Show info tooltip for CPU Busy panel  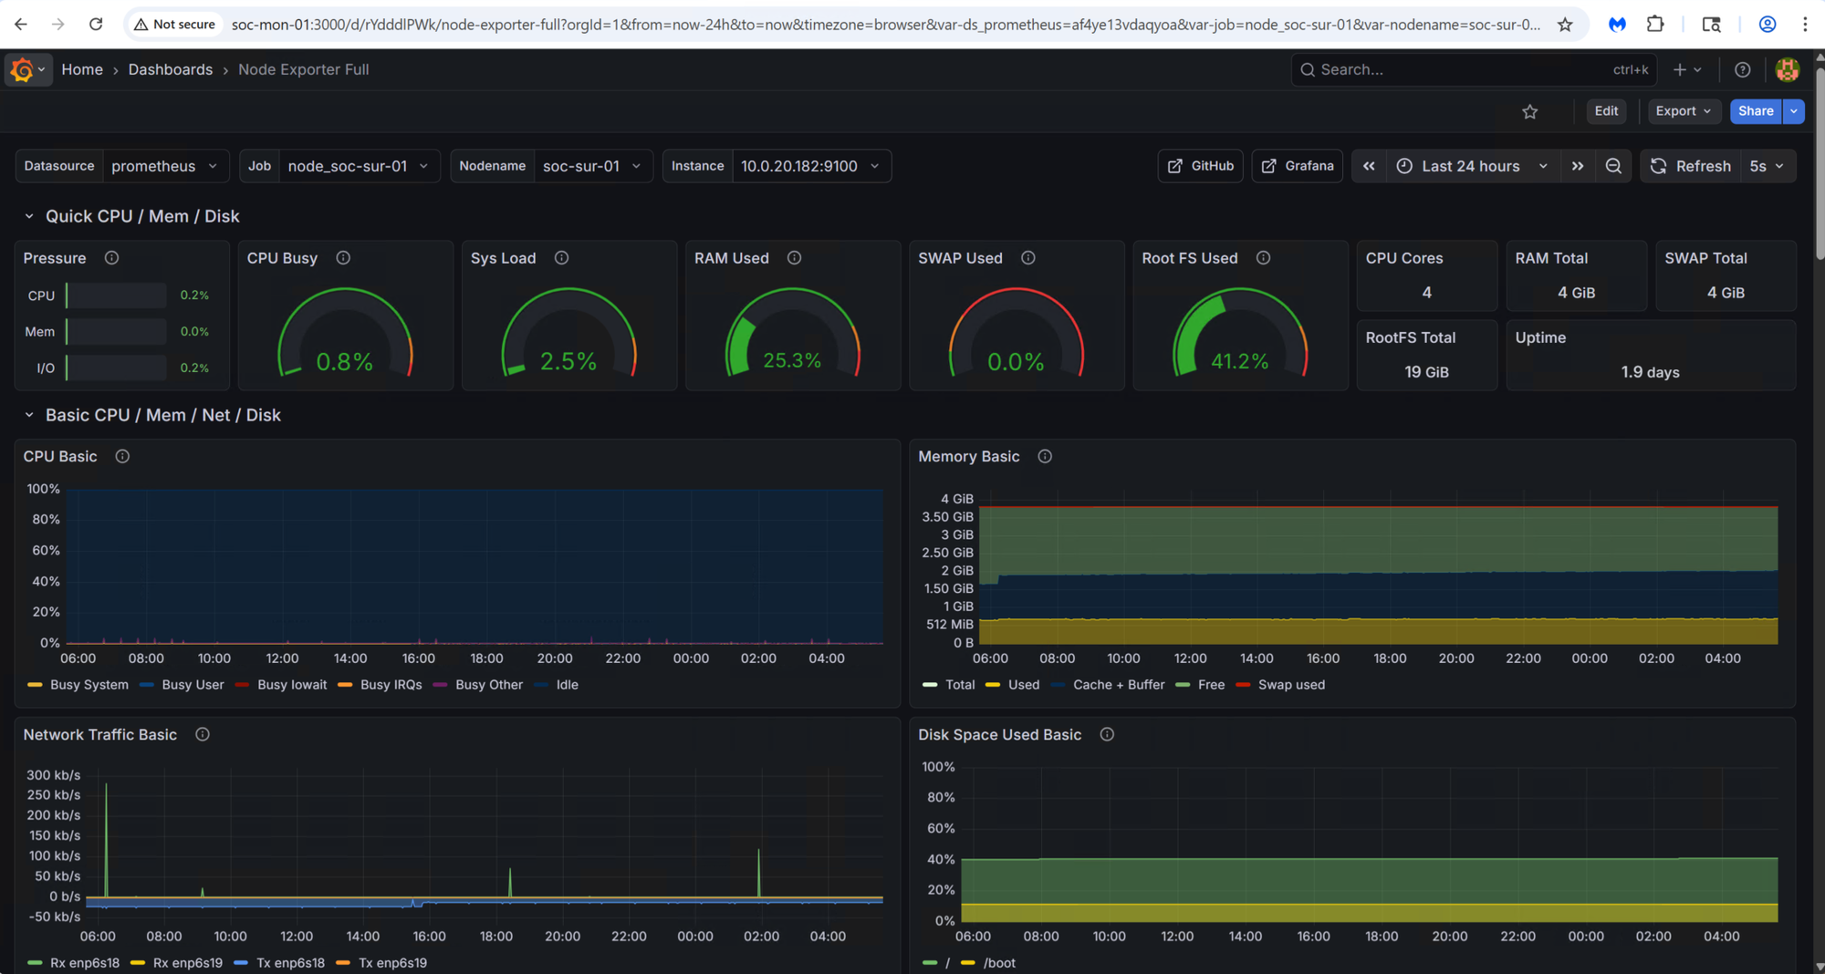tap(343, 258)
